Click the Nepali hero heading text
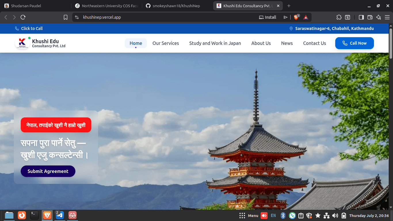The height and width of the screenshot is (221, 393). pyautogui.click(x=55, y=149)
